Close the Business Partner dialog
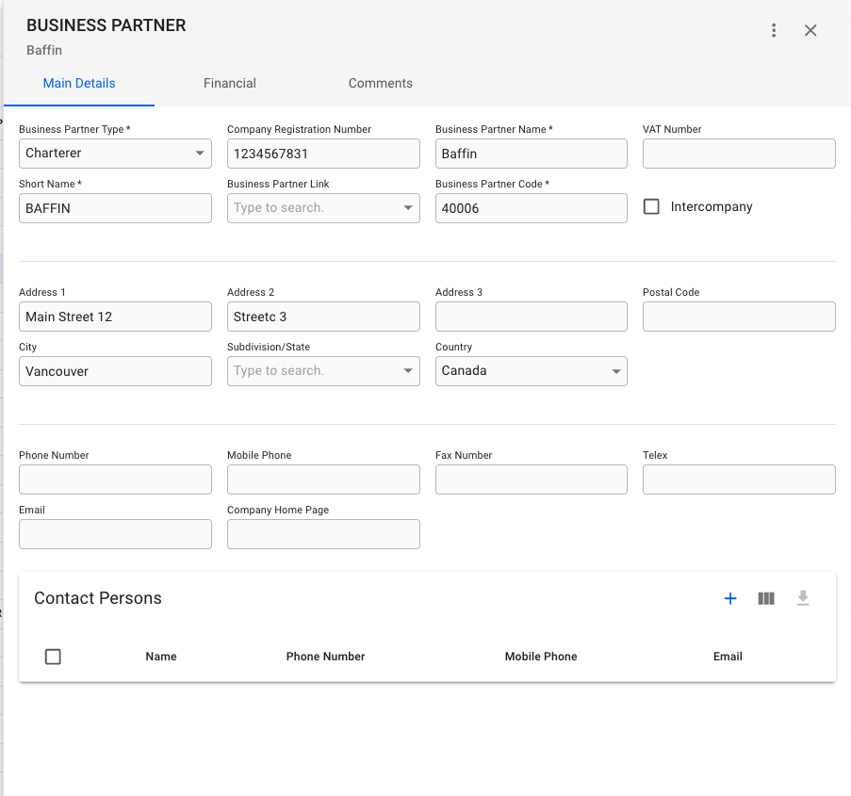The width and height of the screenshot is (851, 796). coord(810,30)
